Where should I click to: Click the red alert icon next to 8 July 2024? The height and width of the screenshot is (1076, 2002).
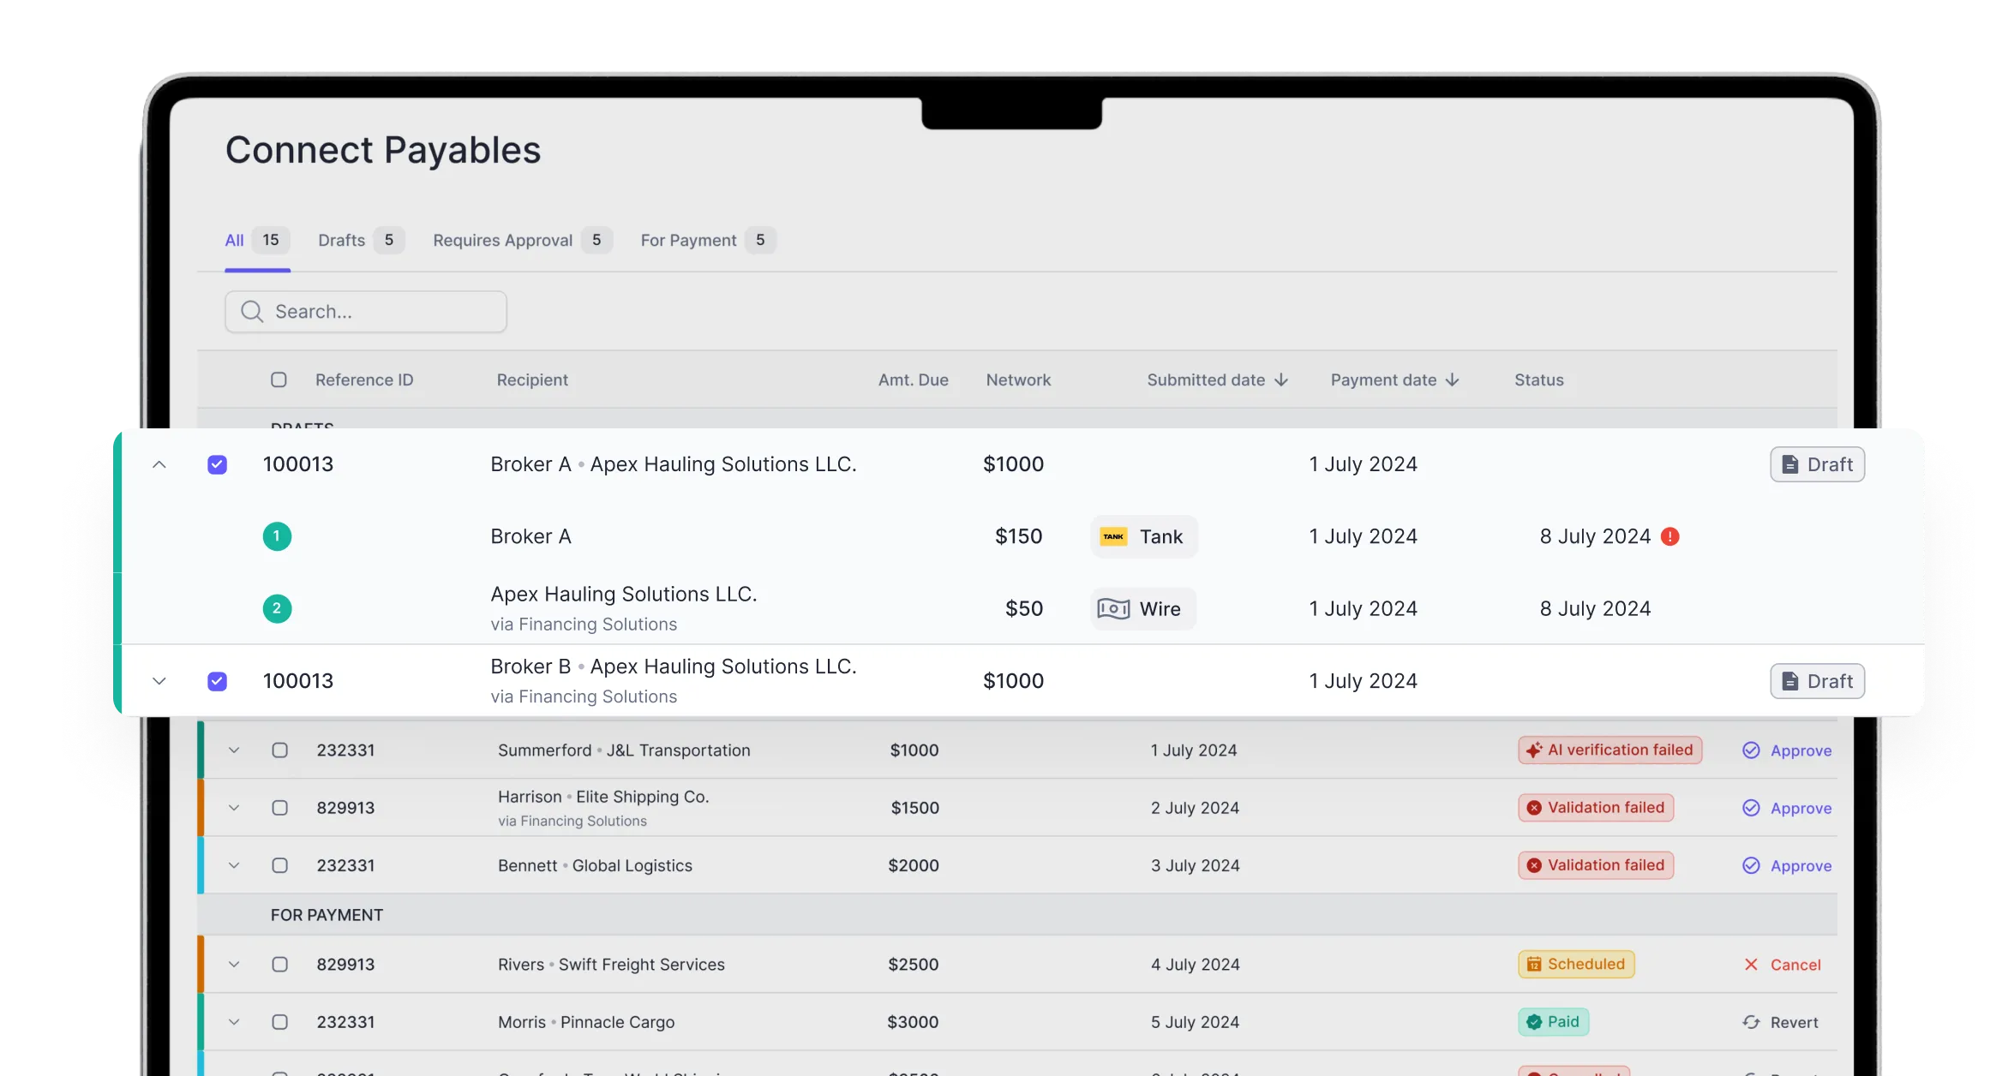(1669, 536)
